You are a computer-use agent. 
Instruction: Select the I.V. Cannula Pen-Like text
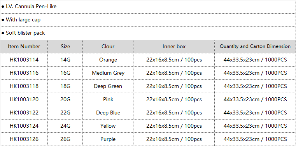31,6
